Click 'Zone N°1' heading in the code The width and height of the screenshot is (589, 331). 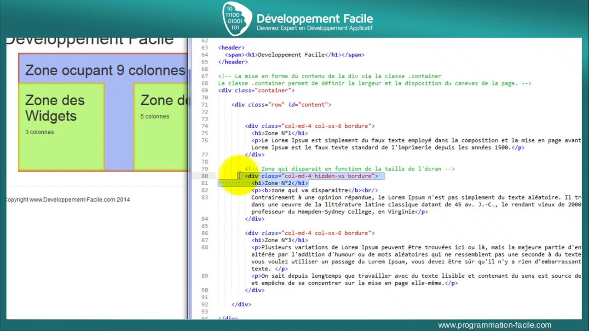pos(278,133)
